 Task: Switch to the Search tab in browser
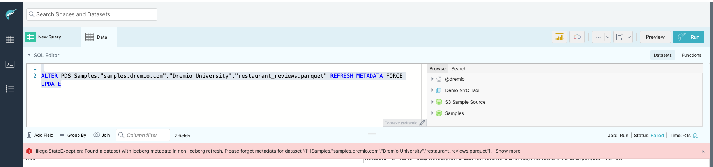pyautogui.click(x=459, y=68)
